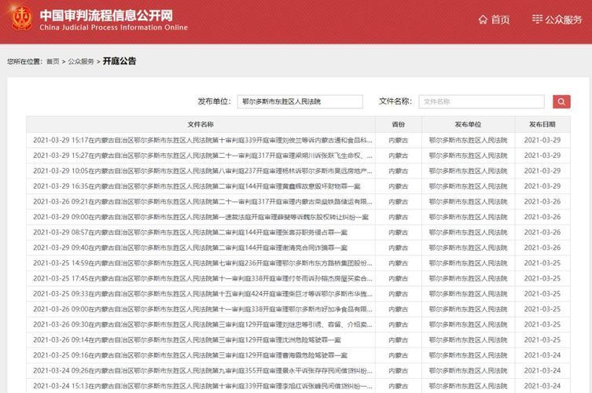This screenshot has width=592, height=393.
Task: Click the court emblem logo in header
Action: tap(21, 18)
